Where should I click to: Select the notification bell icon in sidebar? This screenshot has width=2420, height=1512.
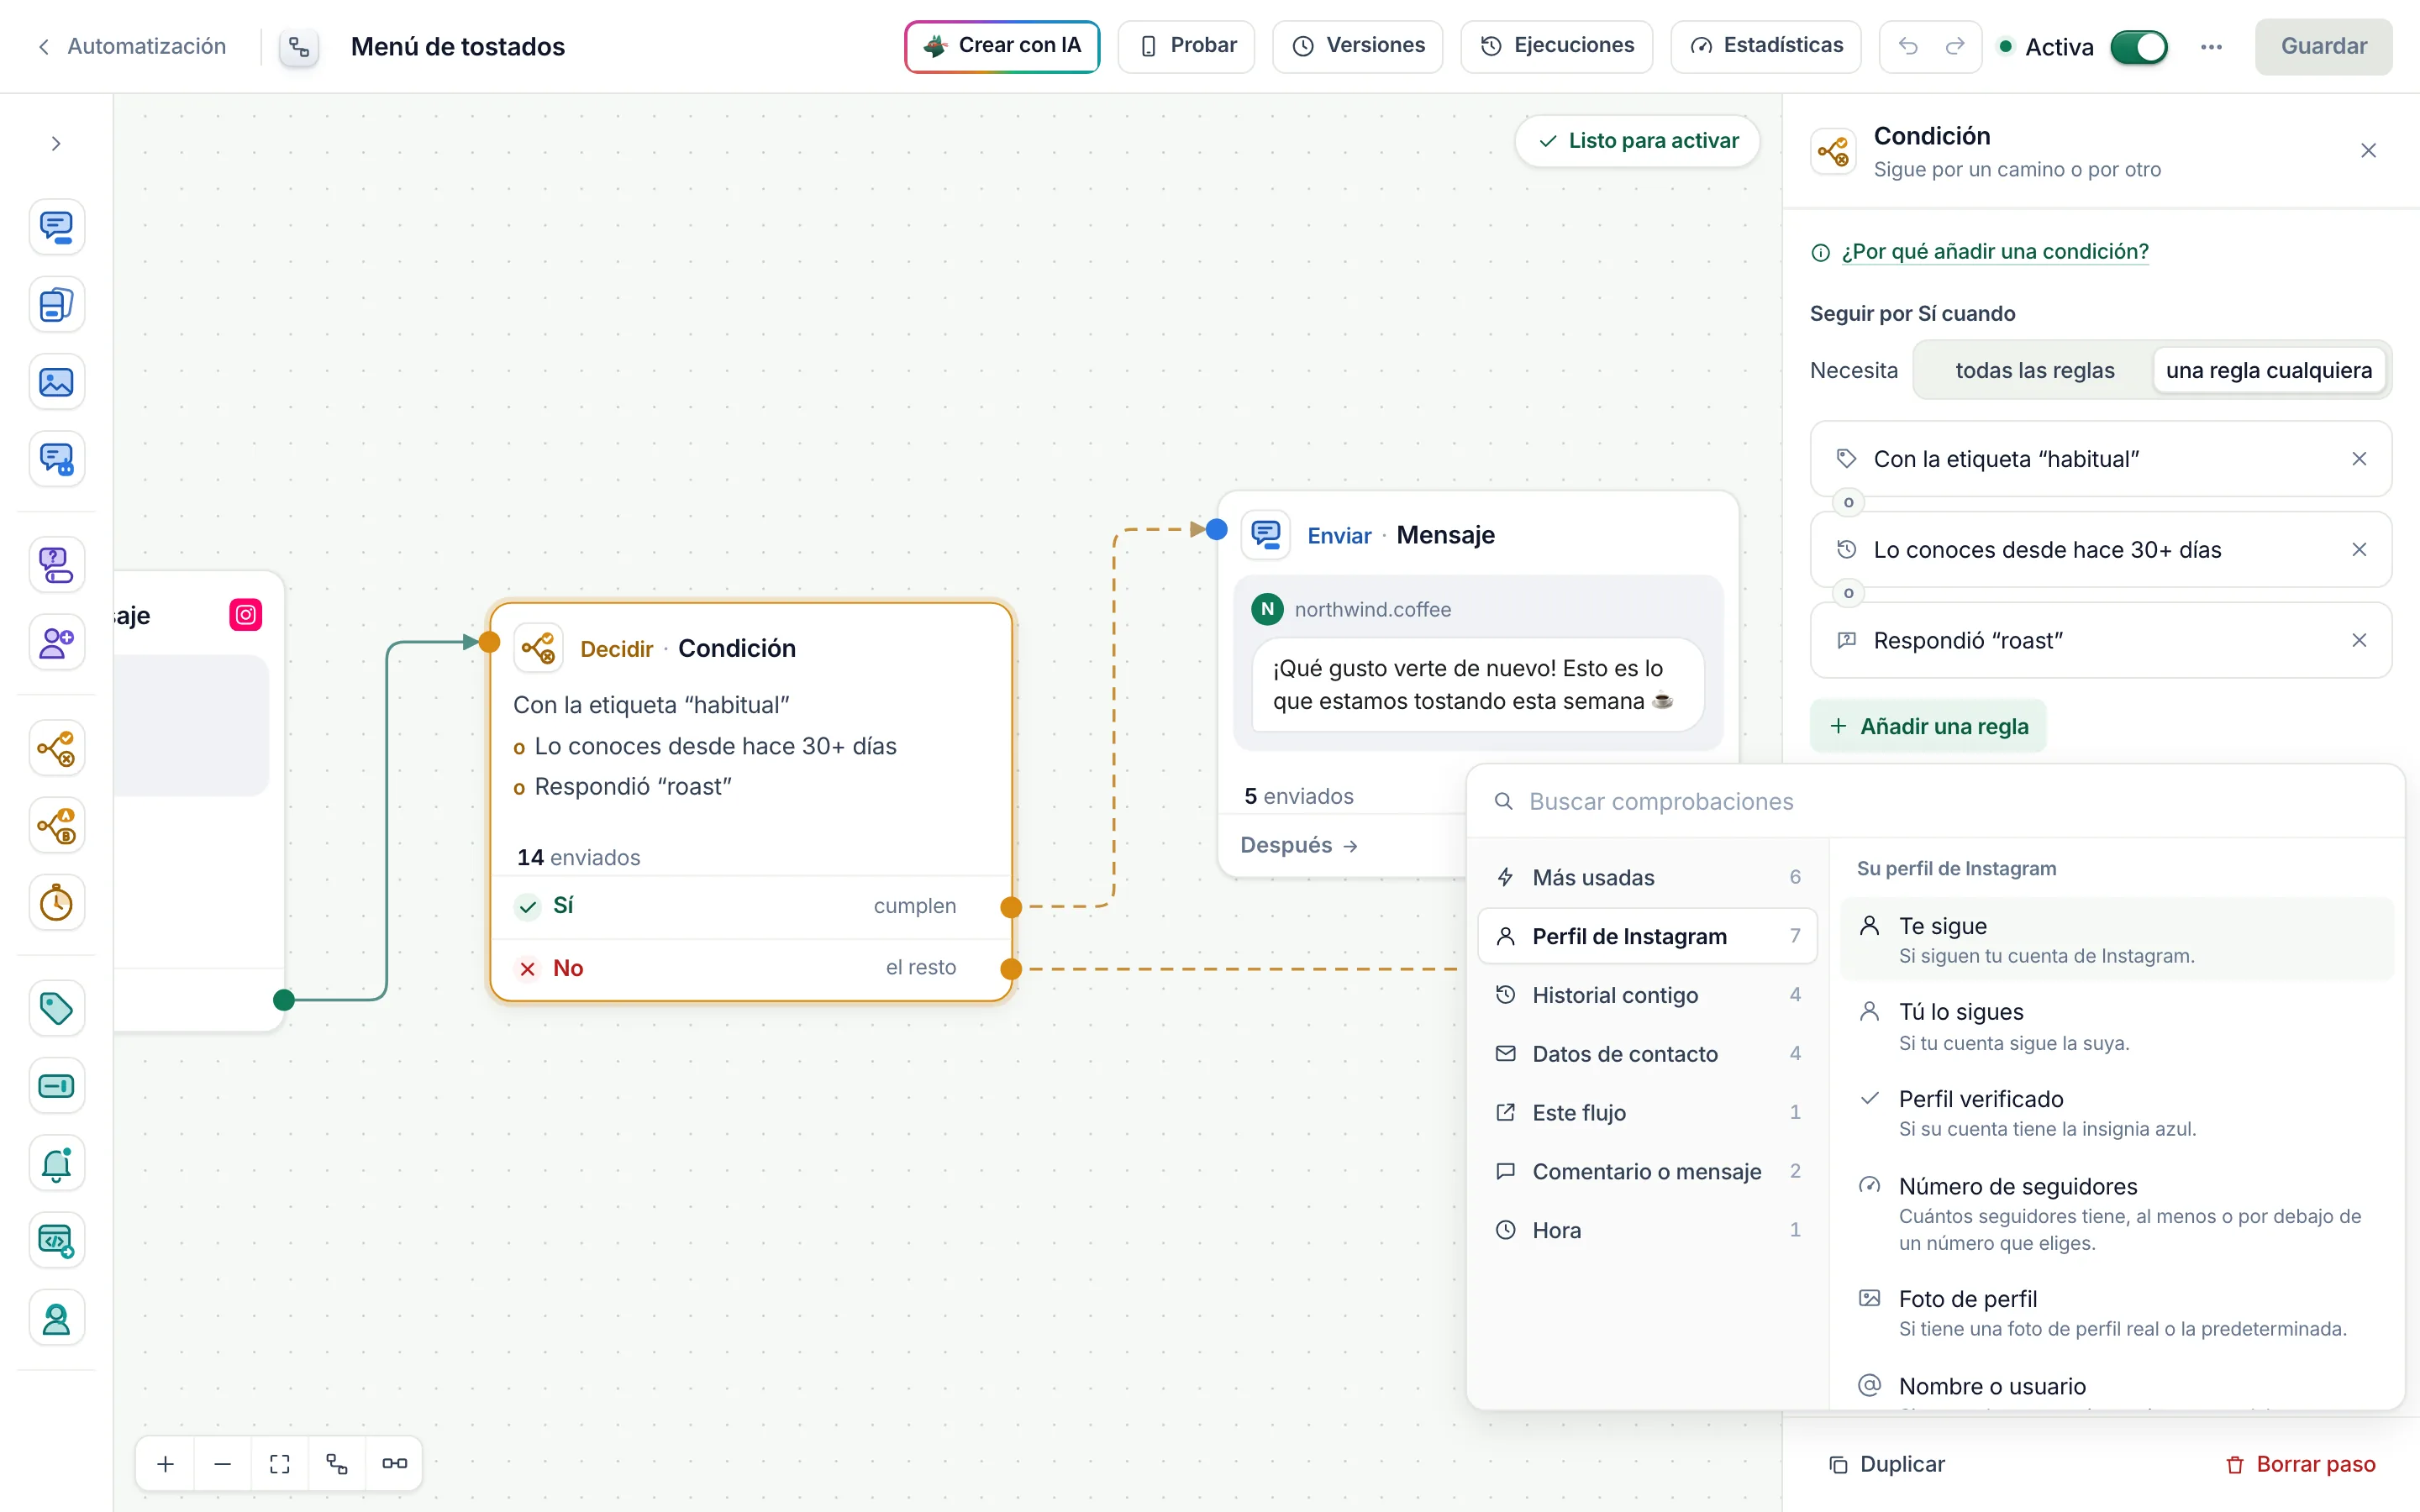[56, 1163]
